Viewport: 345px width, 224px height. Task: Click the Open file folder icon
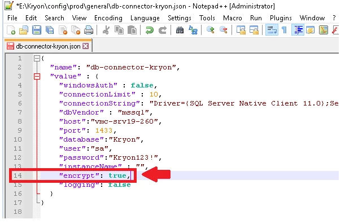click(x=24, y=30)
